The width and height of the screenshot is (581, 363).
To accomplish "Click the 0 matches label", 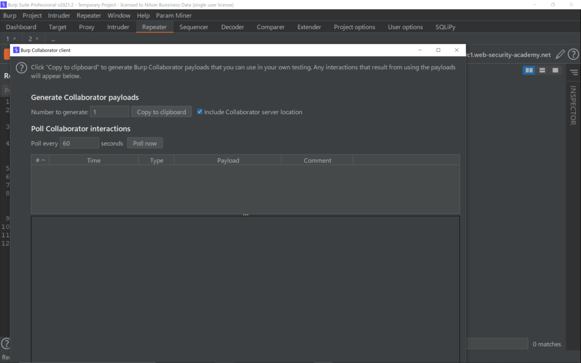I will coord(547,344).
